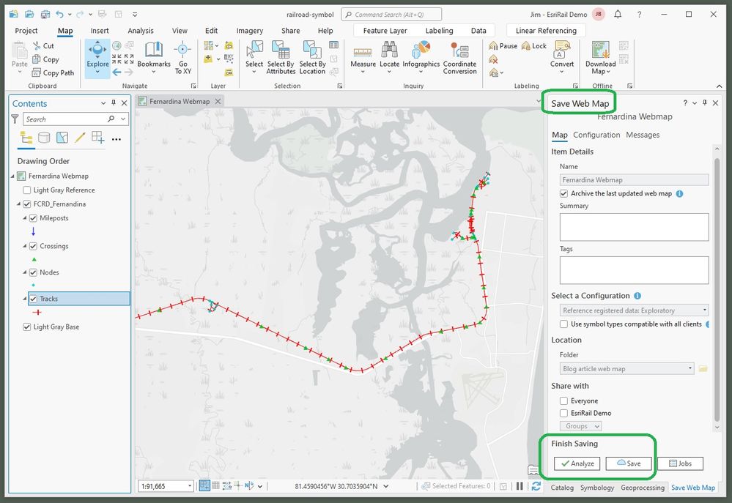Open the Groups dropdown

[581, 426]
